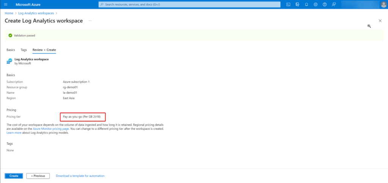Click the Microsoft Azure portal title
Screen dimensions: 388x183
(28, 5)
